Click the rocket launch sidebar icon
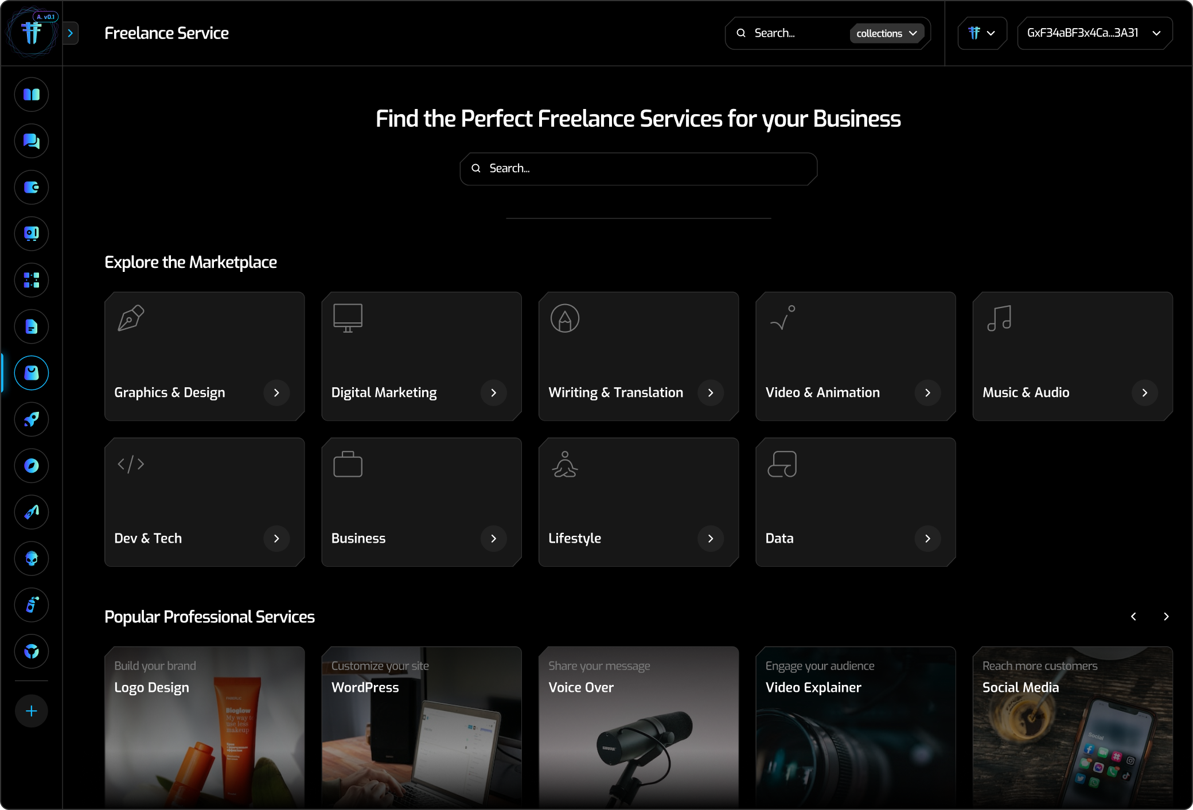Viewport: 1193px width, 810px height. pos(32,419)
